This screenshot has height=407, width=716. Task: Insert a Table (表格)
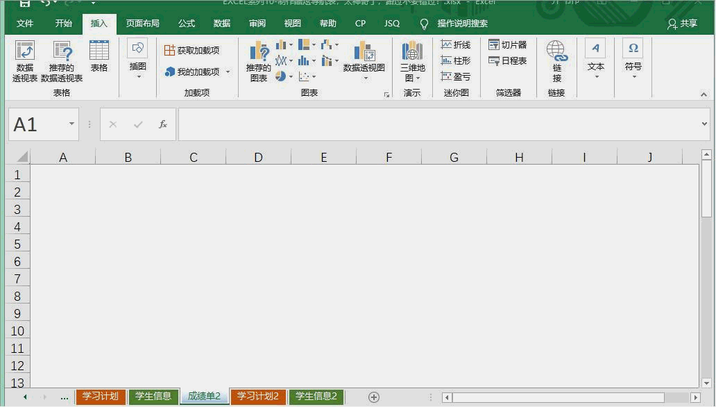(x=99, y=57)
